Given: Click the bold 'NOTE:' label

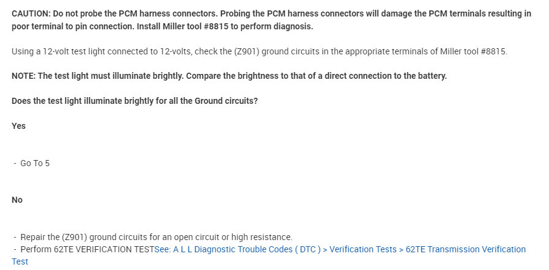Looking at the screenshot, I should pyautogui.click(x=23, y=76).
